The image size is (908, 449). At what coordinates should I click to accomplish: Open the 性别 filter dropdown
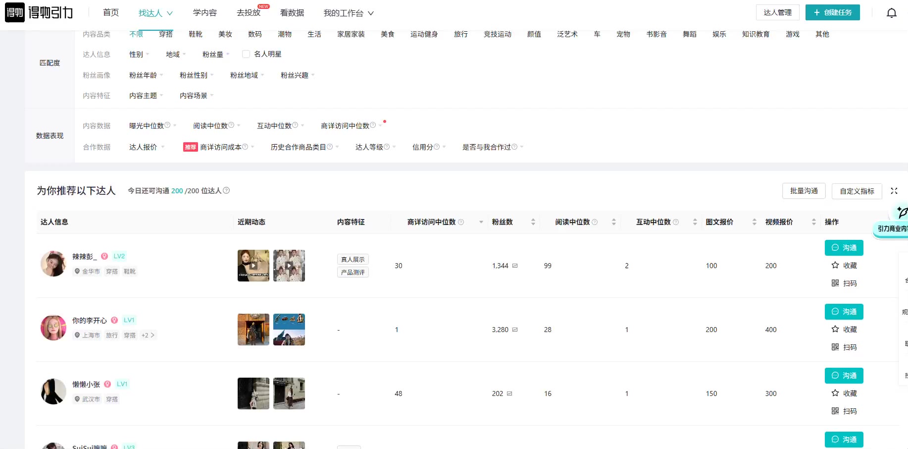point(139,54)
